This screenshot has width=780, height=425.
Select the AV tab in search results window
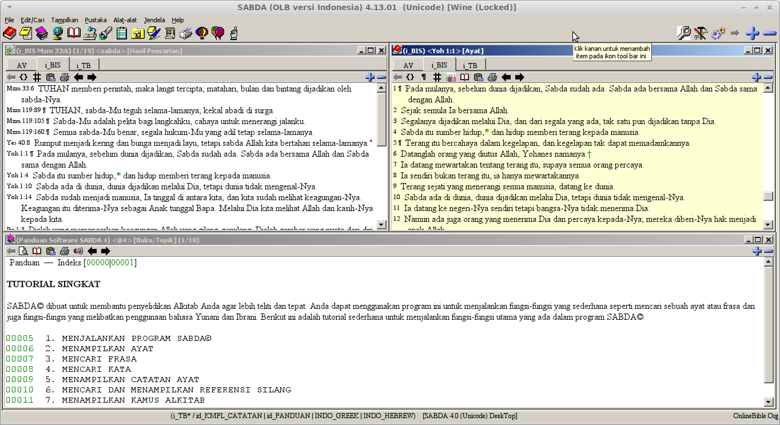(21, 65)
